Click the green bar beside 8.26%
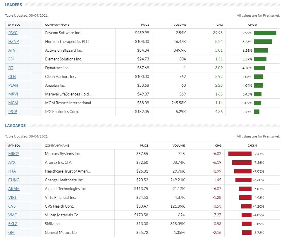The image size is (284, 240). point(263,41)
